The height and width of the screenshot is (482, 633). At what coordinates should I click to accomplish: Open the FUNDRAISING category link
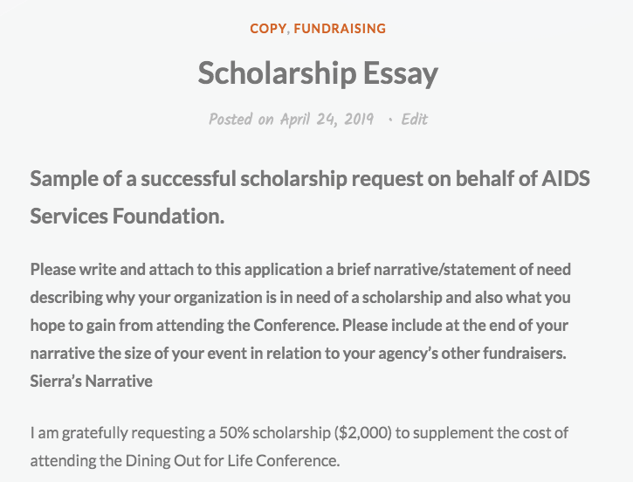[x=340, y=29]
